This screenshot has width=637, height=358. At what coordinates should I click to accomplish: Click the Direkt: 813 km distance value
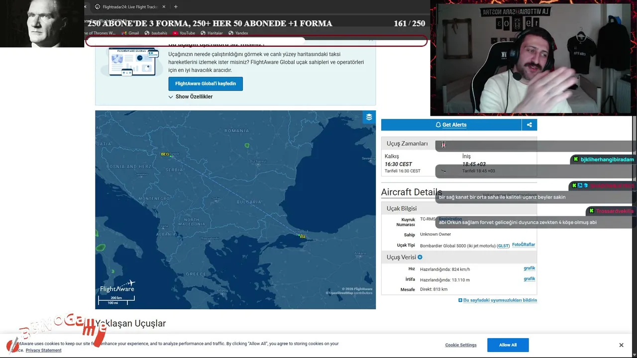[x=433, y=289]
